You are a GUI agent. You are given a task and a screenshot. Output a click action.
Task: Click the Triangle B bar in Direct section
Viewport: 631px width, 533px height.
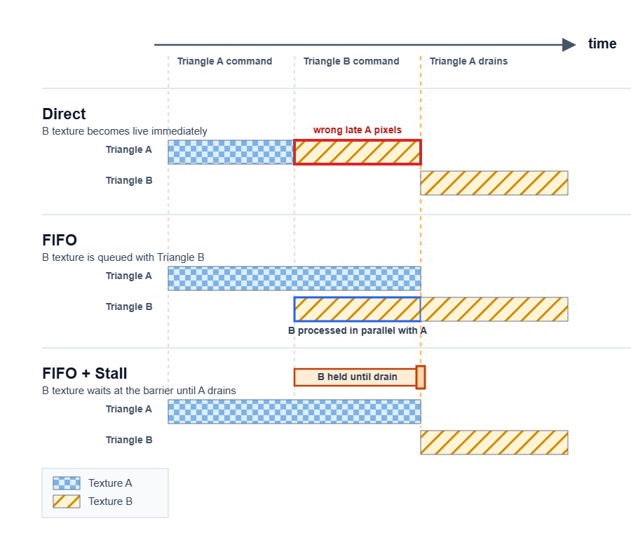coord(494,183)
